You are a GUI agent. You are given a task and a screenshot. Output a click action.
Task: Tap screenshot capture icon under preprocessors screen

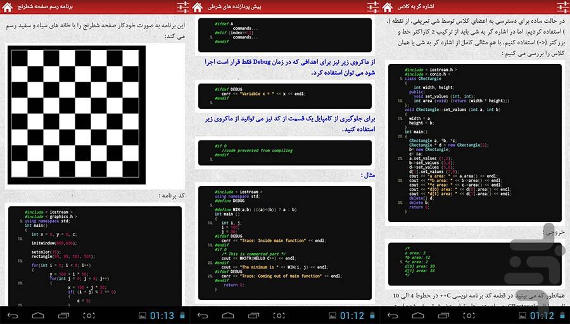pos(279,315)
